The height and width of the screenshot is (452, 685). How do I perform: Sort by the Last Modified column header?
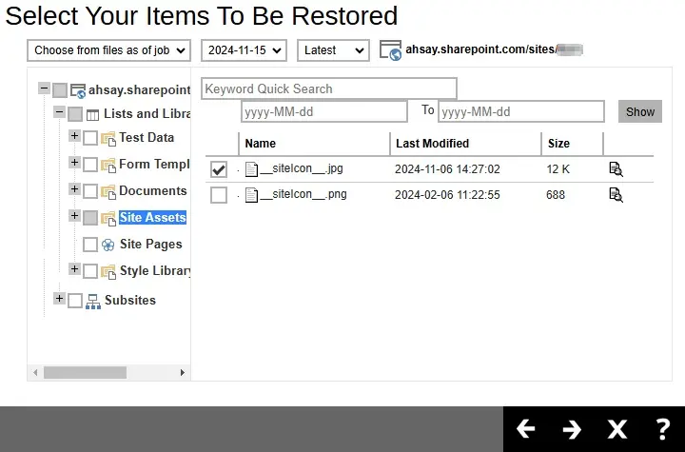coord(433,144)
